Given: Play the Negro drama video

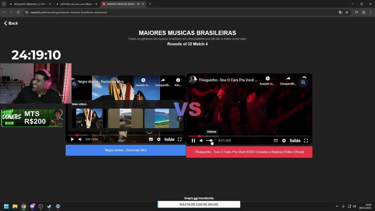Looking at the screenshot, I should (72, 139).
